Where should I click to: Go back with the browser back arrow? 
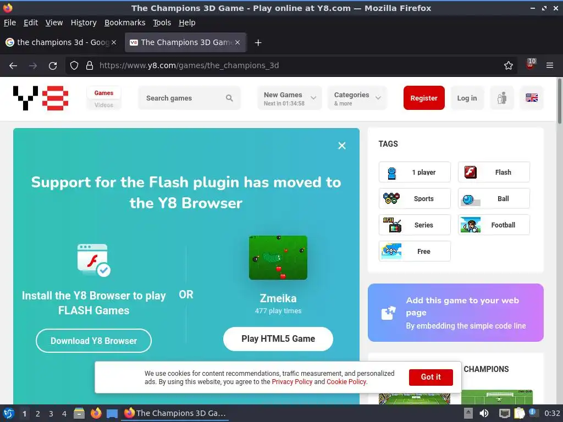pyautogui.click(x=13, y=66)
